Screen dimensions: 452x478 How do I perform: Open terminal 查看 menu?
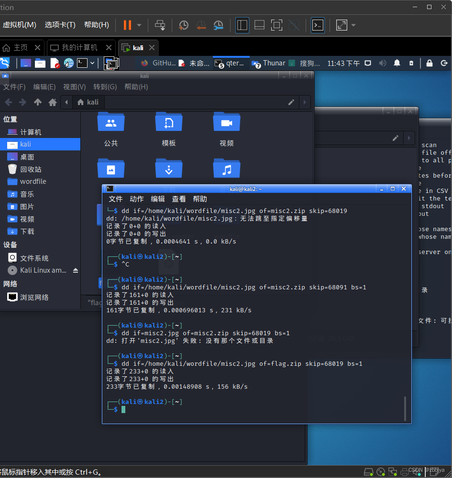179,199
